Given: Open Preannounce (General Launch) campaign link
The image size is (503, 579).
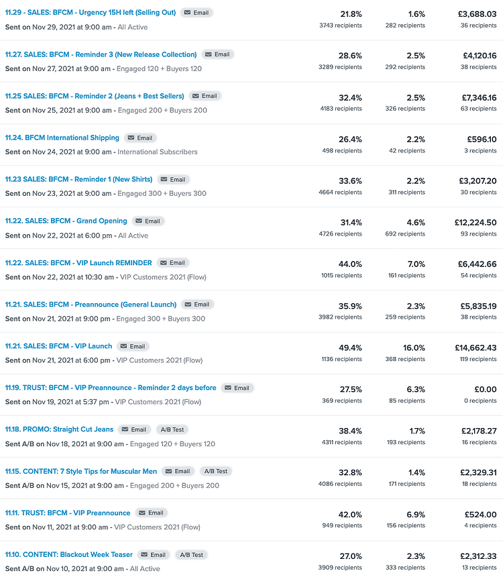Looking at the screenshot, I should coord(91,305).
